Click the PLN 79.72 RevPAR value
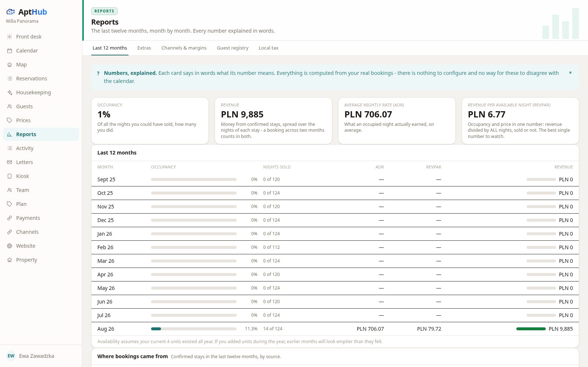The height and width of the screenshot is (367, 588). (x=429, y=329)
